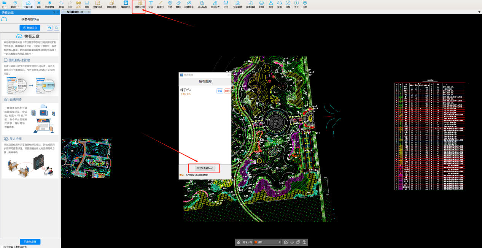
Task: Open 文字查找 text search
Action: [238, 4]
